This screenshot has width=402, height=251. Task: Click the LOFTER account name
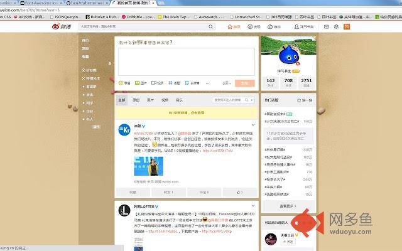click(144, 206)
